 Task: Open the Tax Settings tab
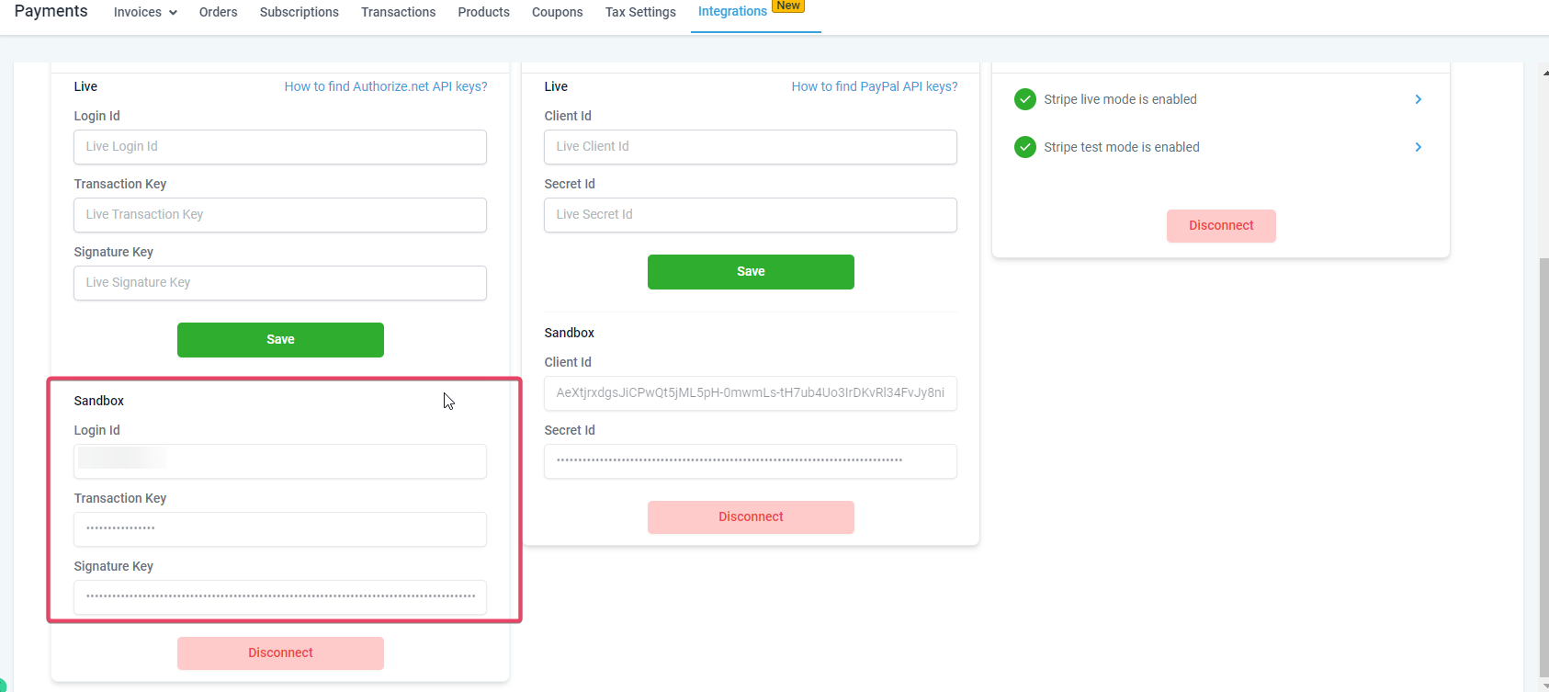tap(640, 12)
